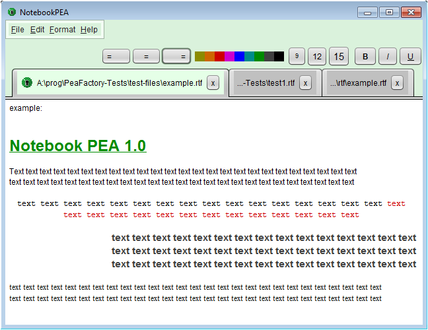Click the 'example:' text line
Viewport: 428px width, 330px height.
pyautogui.click(x=26, y=108)
